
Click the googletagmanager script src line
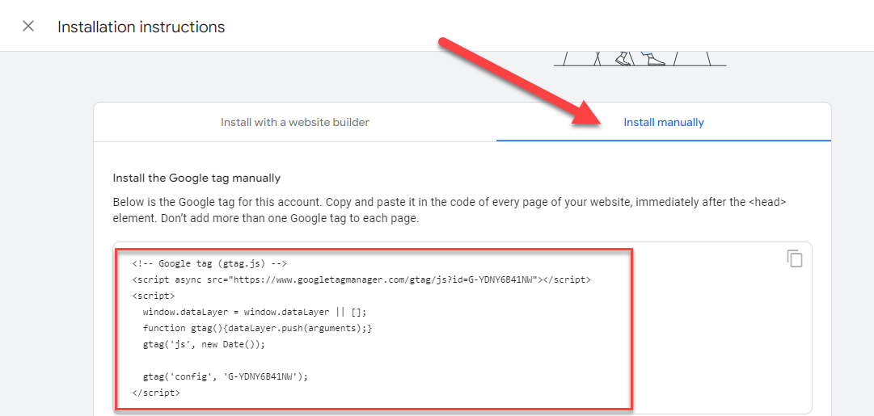pos(361,279)
